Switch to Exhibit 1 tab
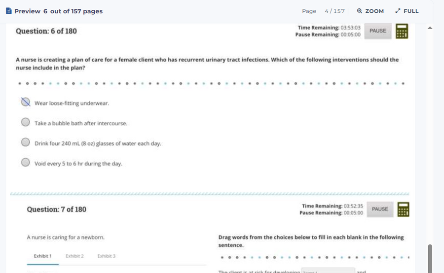 pyautogui.click(x=43, y=256)
